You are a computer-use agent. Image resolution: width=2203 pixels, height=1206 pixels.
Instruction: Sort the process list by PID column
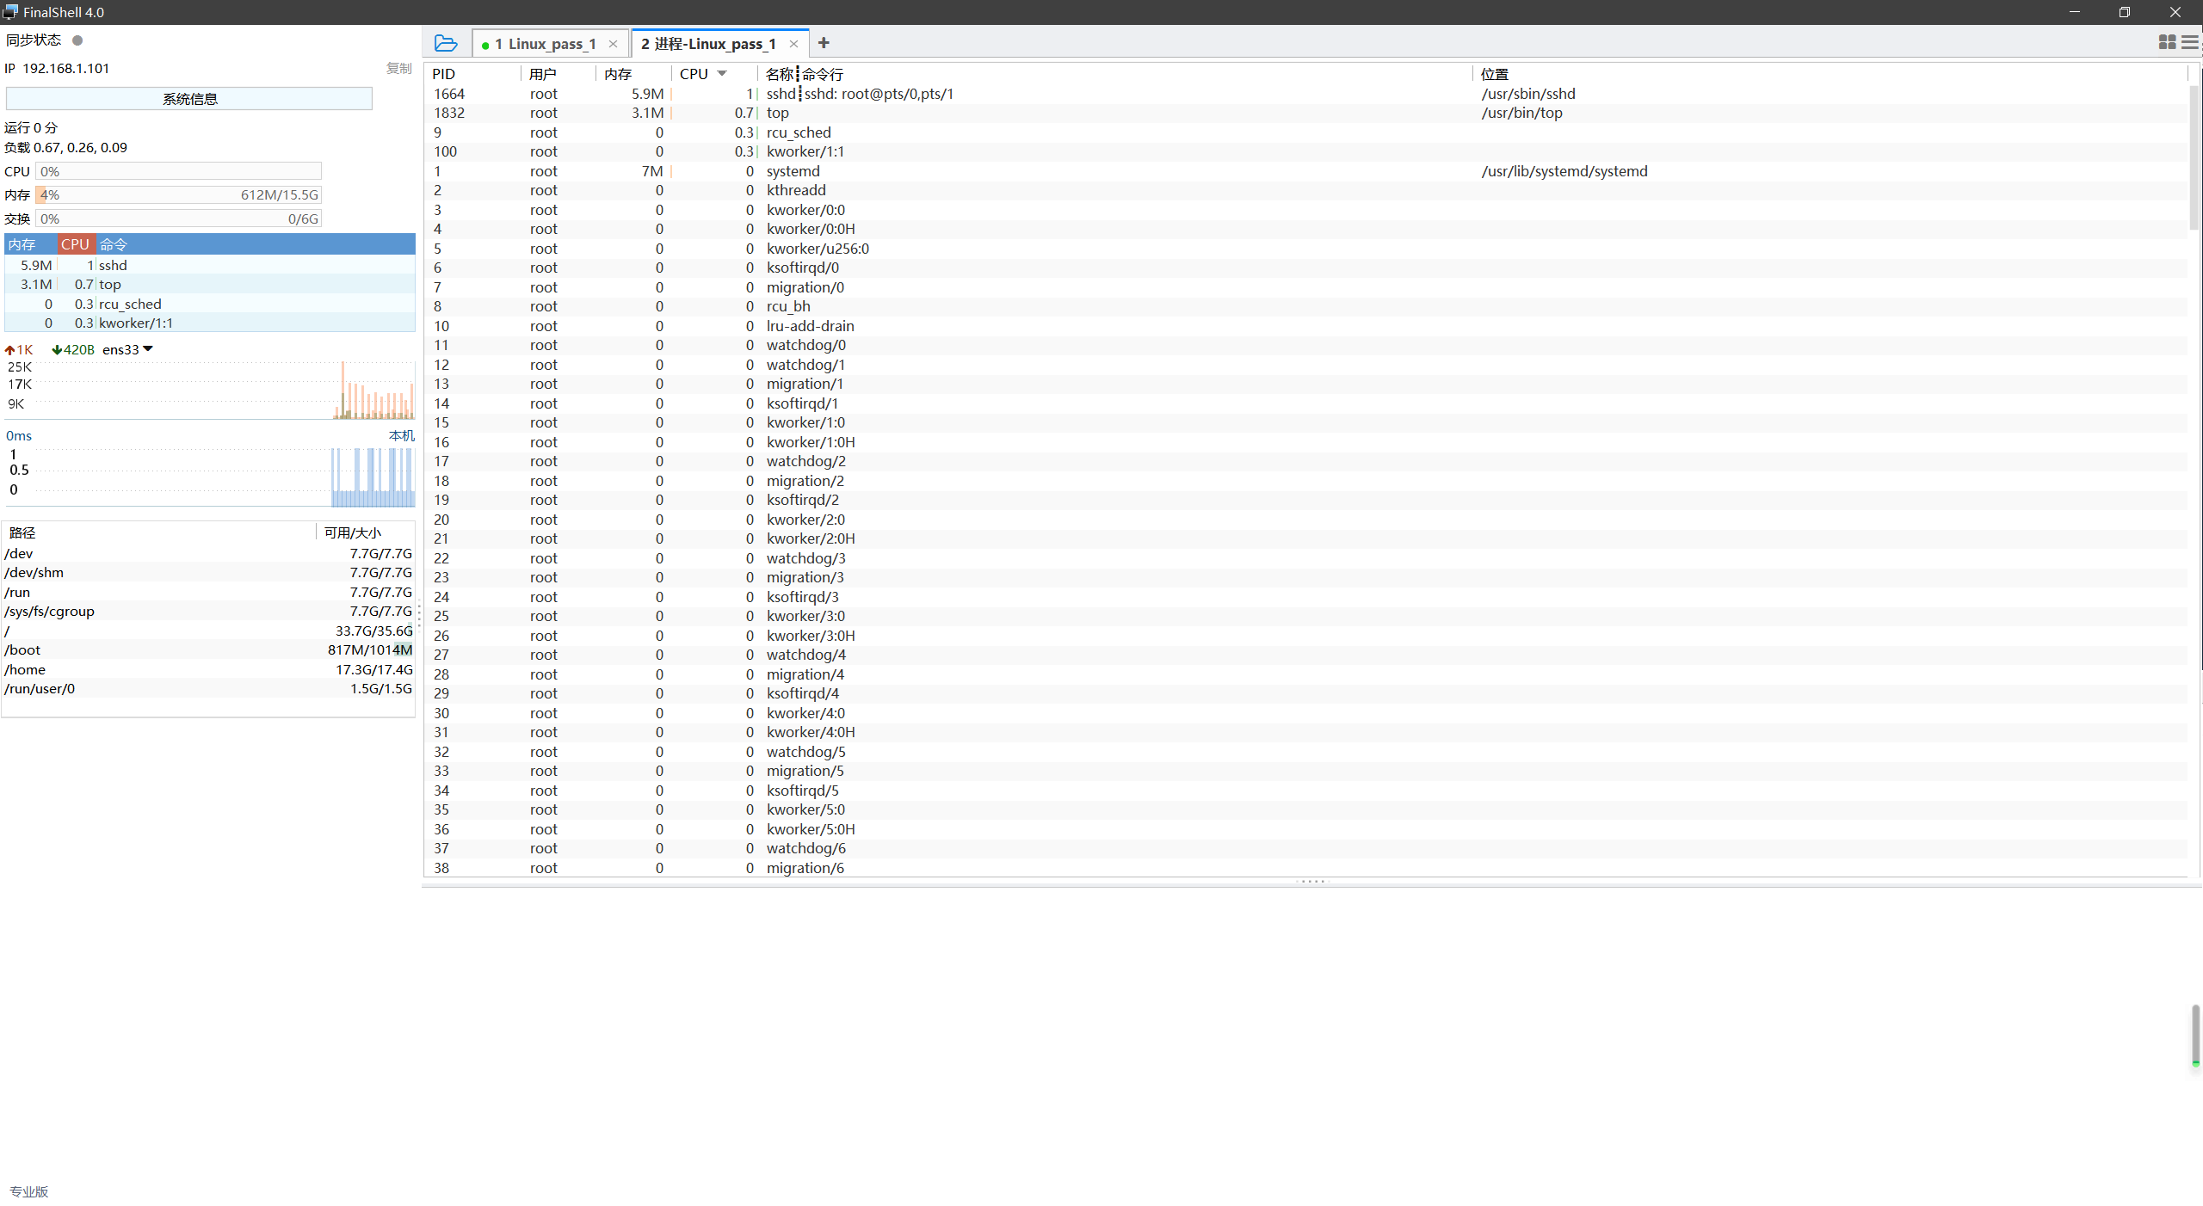tap(444, 74)
